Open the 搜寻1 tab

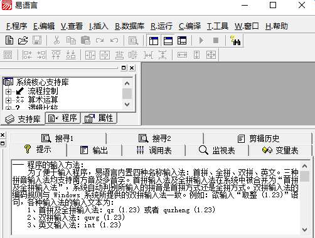[x=58, y=138]
